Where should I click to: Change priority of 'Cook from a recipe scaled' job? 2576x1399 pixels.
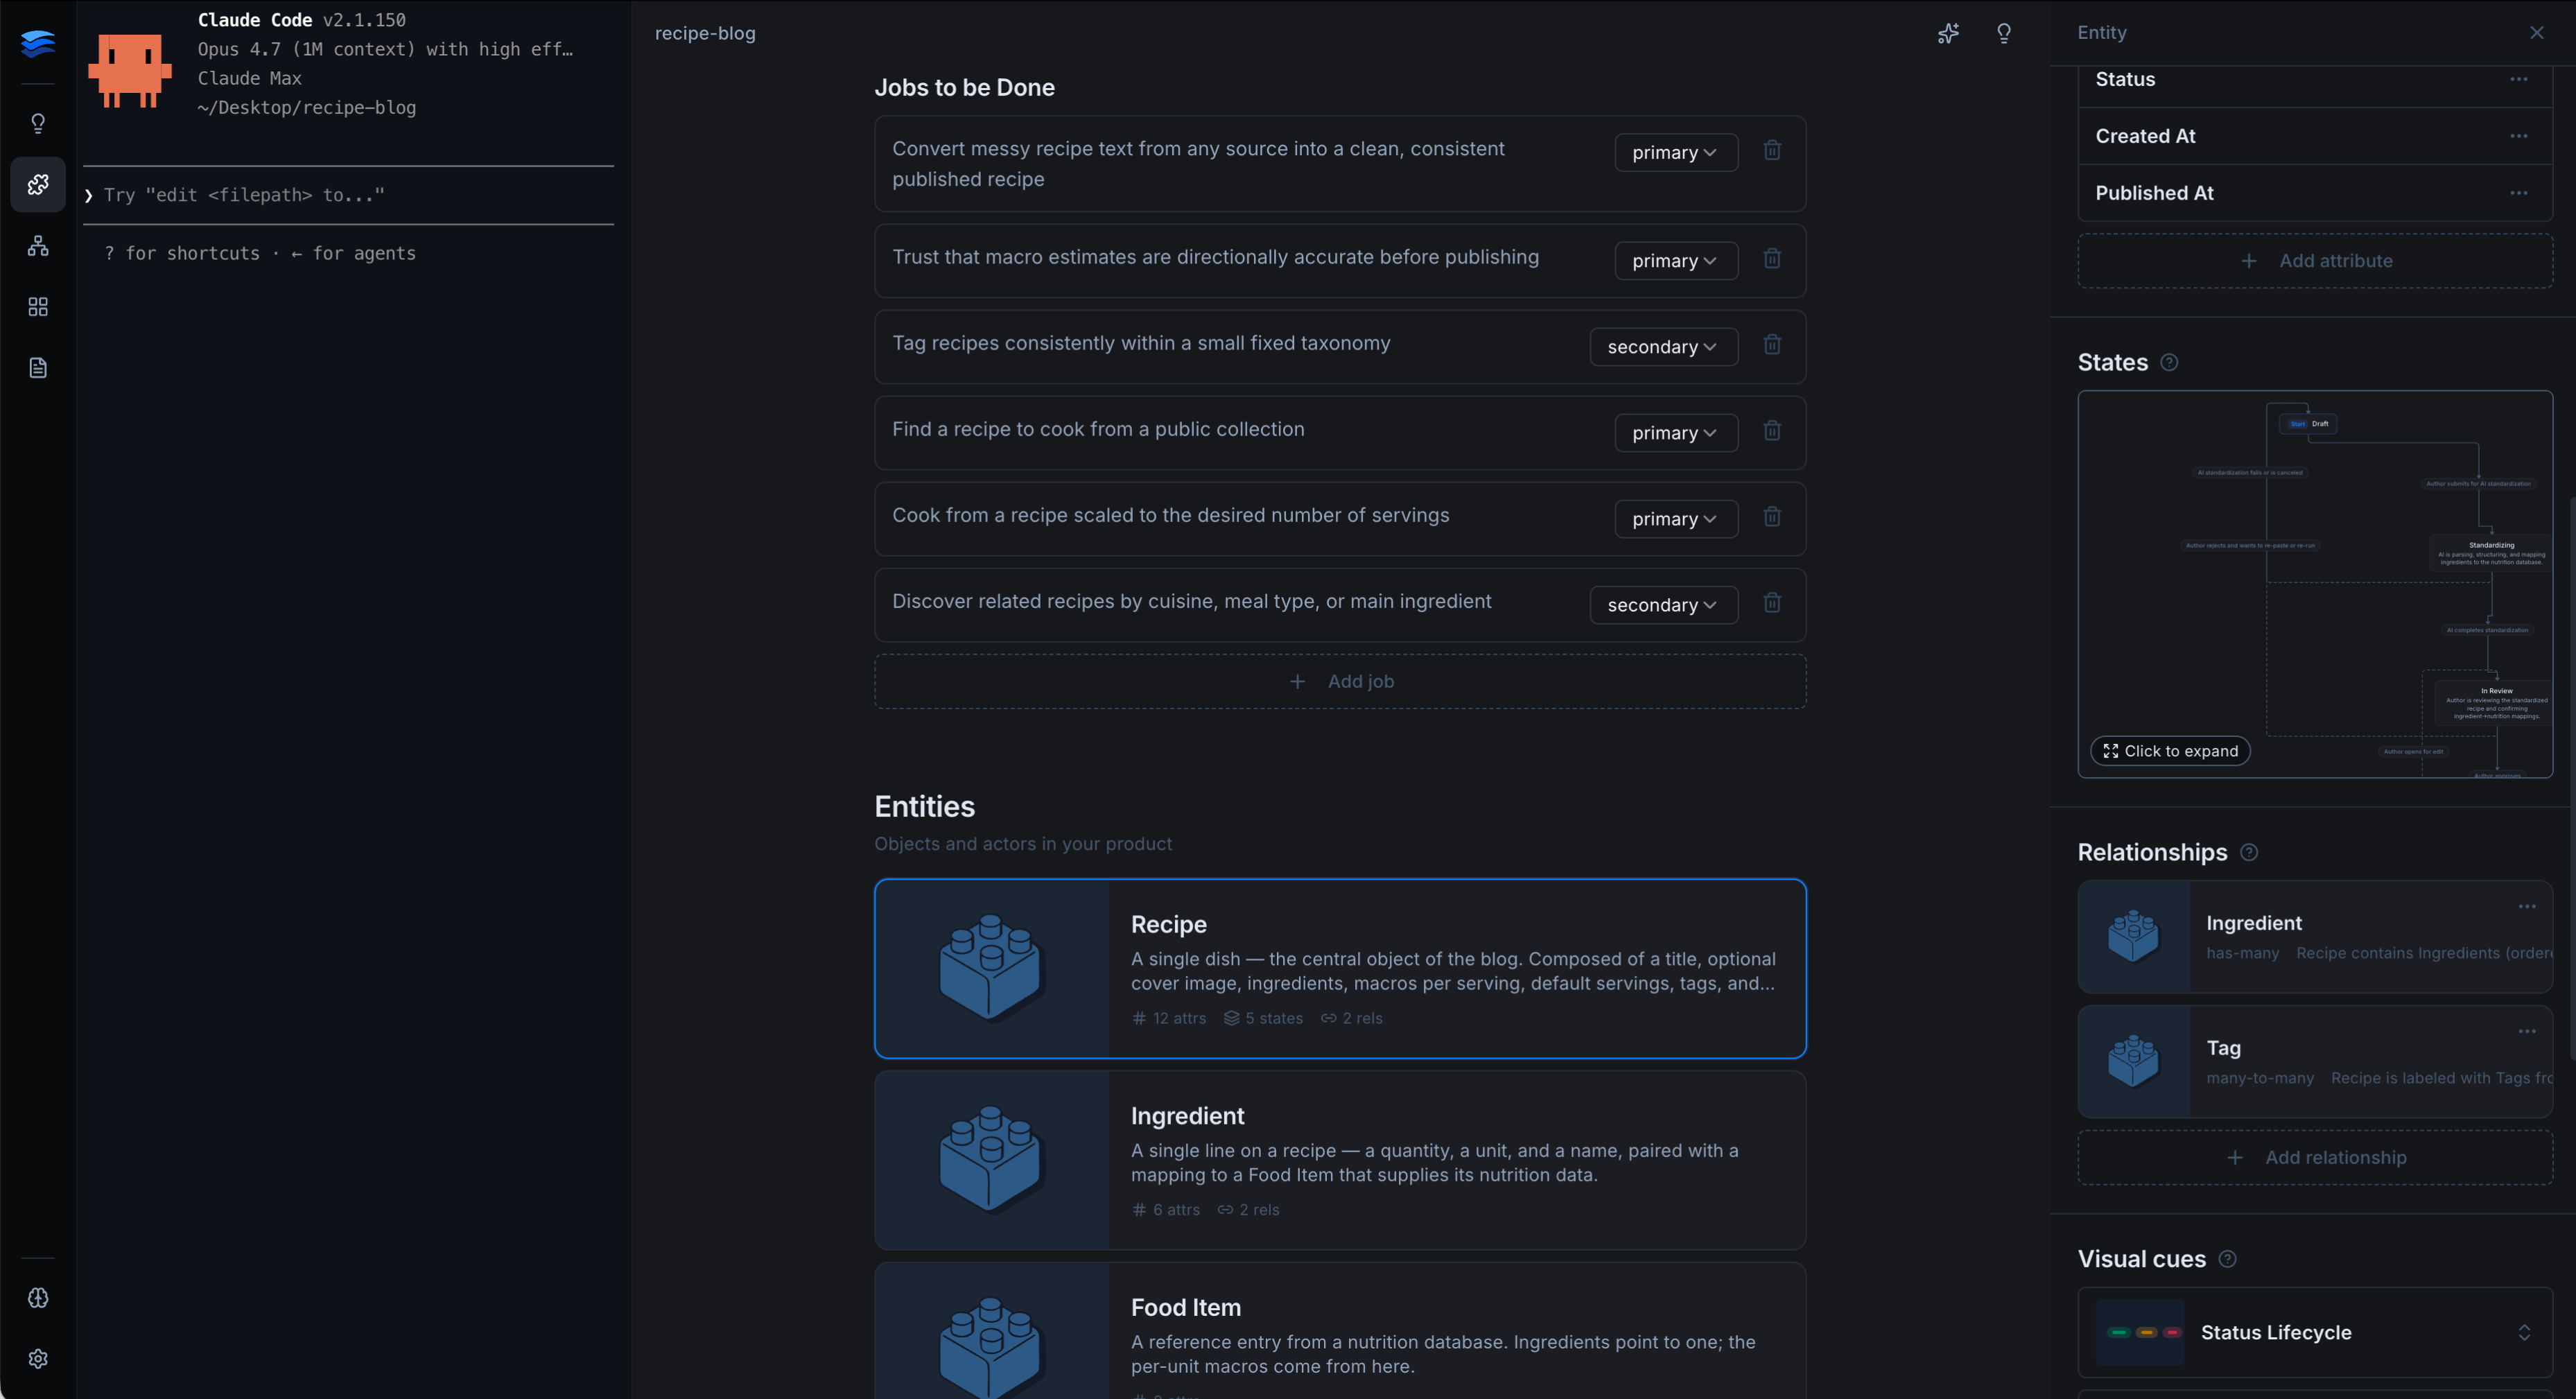tap(1676, 518)
